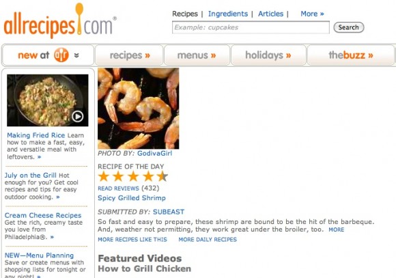Play the fried rice video
The height and width of the screenshot is (278, 396).
click(77, 117)
